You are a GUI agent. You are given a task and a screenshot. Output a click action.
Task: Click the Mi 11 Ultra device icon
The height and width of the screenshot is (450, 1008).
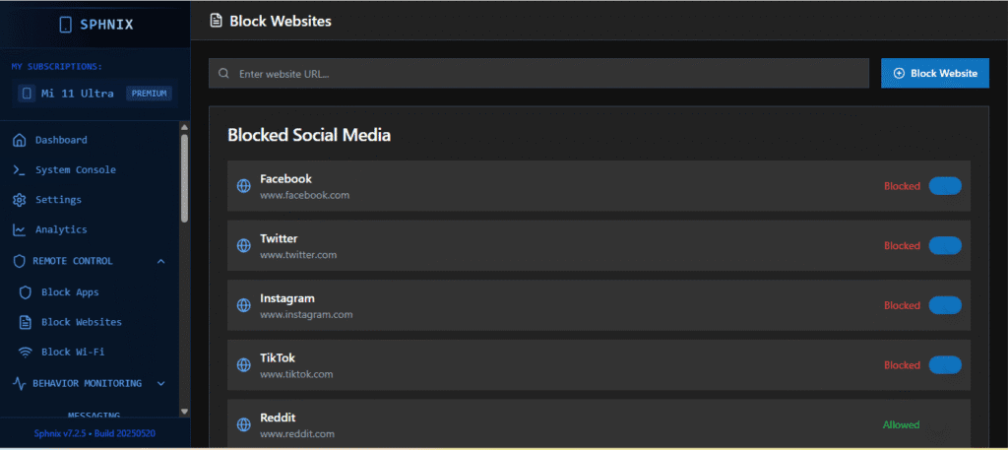pos(27,94)
